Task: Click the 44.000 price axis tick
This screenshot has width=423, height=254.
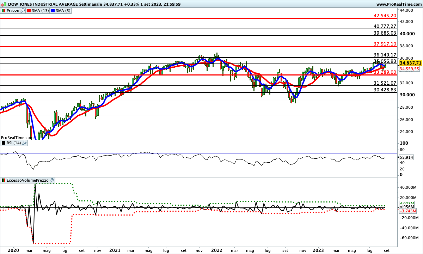Action: [407, 11]
